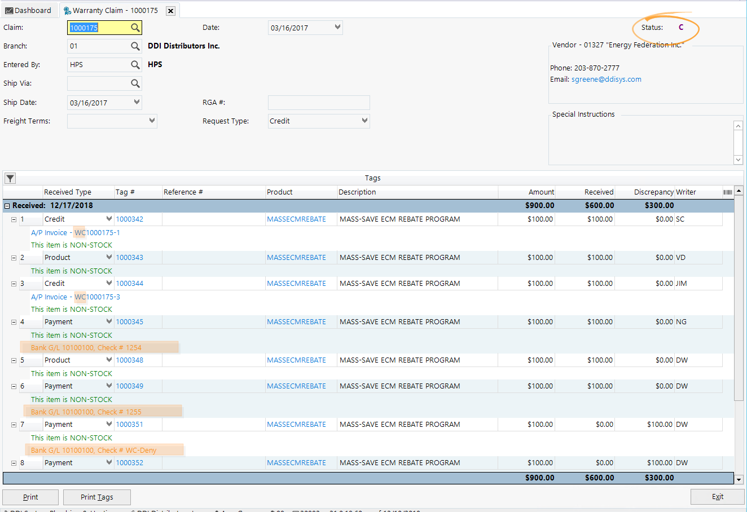Select the Warranty Claim - 1000175 tab
The height and width of the screenshot is (512, 747).
click(x=113, y=10)
